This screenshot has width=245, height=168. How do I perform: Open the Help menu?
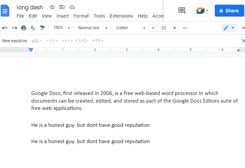click(x=143, y=16)
